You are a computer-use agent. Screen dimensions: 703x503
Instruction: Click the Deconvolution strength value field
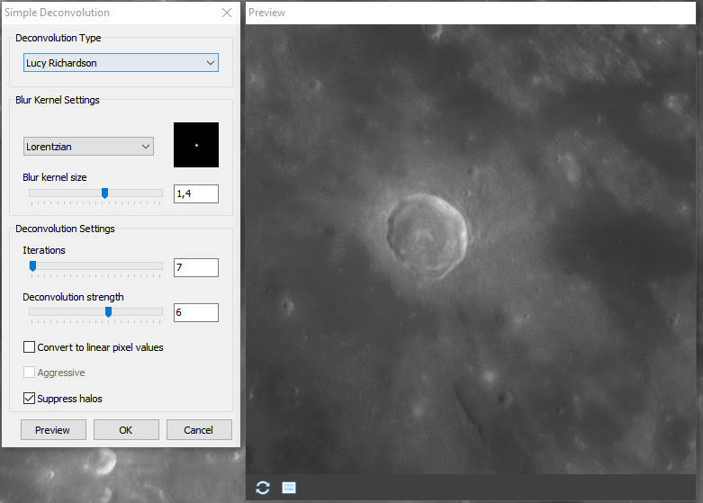pyautogui.click(x=196, y=312)
